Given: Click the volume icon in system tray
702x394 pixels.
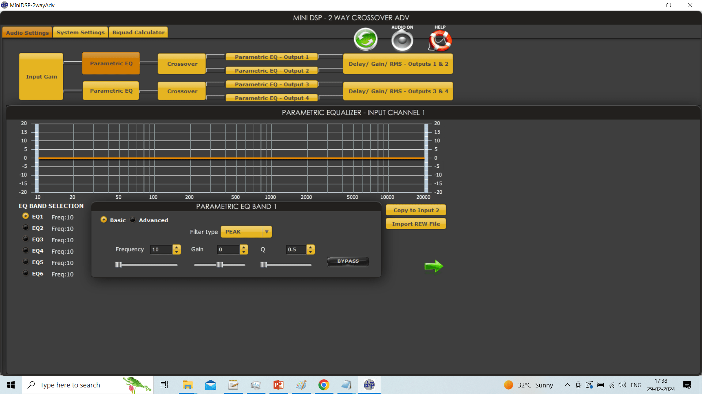Looking at the screenshot, I should (622, 385).
